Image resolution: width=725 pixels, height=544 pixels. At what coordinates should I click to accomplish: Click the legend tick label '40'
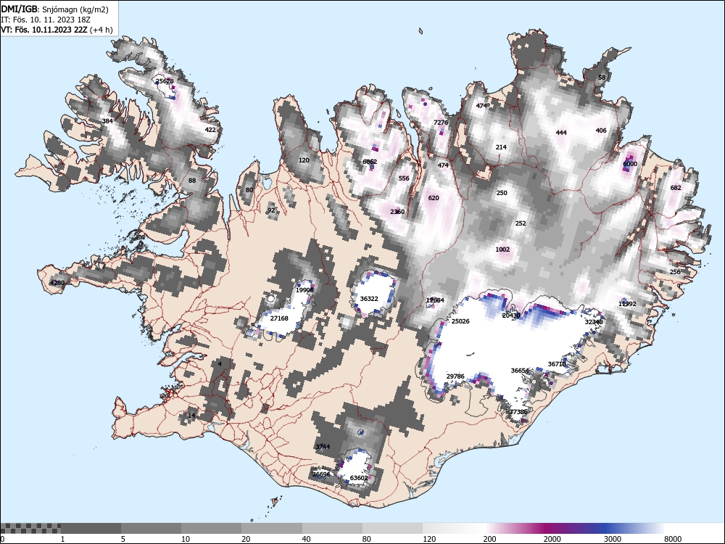(307, 539)
